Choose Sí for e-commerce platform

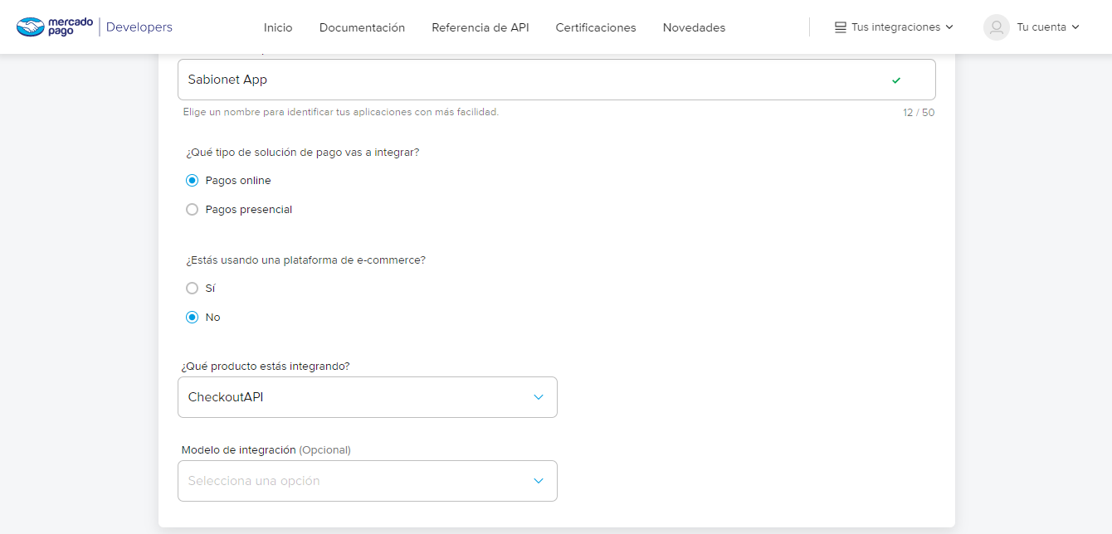point(192,289)
